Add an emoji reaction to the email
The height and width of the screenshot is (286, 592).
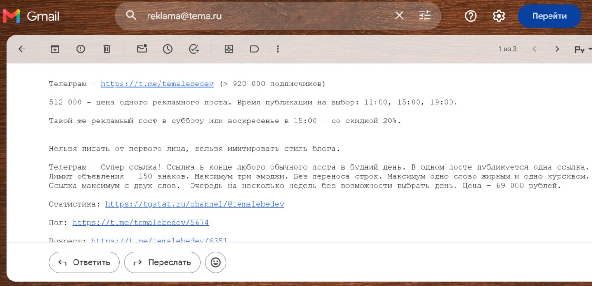[x=216, y=262]
